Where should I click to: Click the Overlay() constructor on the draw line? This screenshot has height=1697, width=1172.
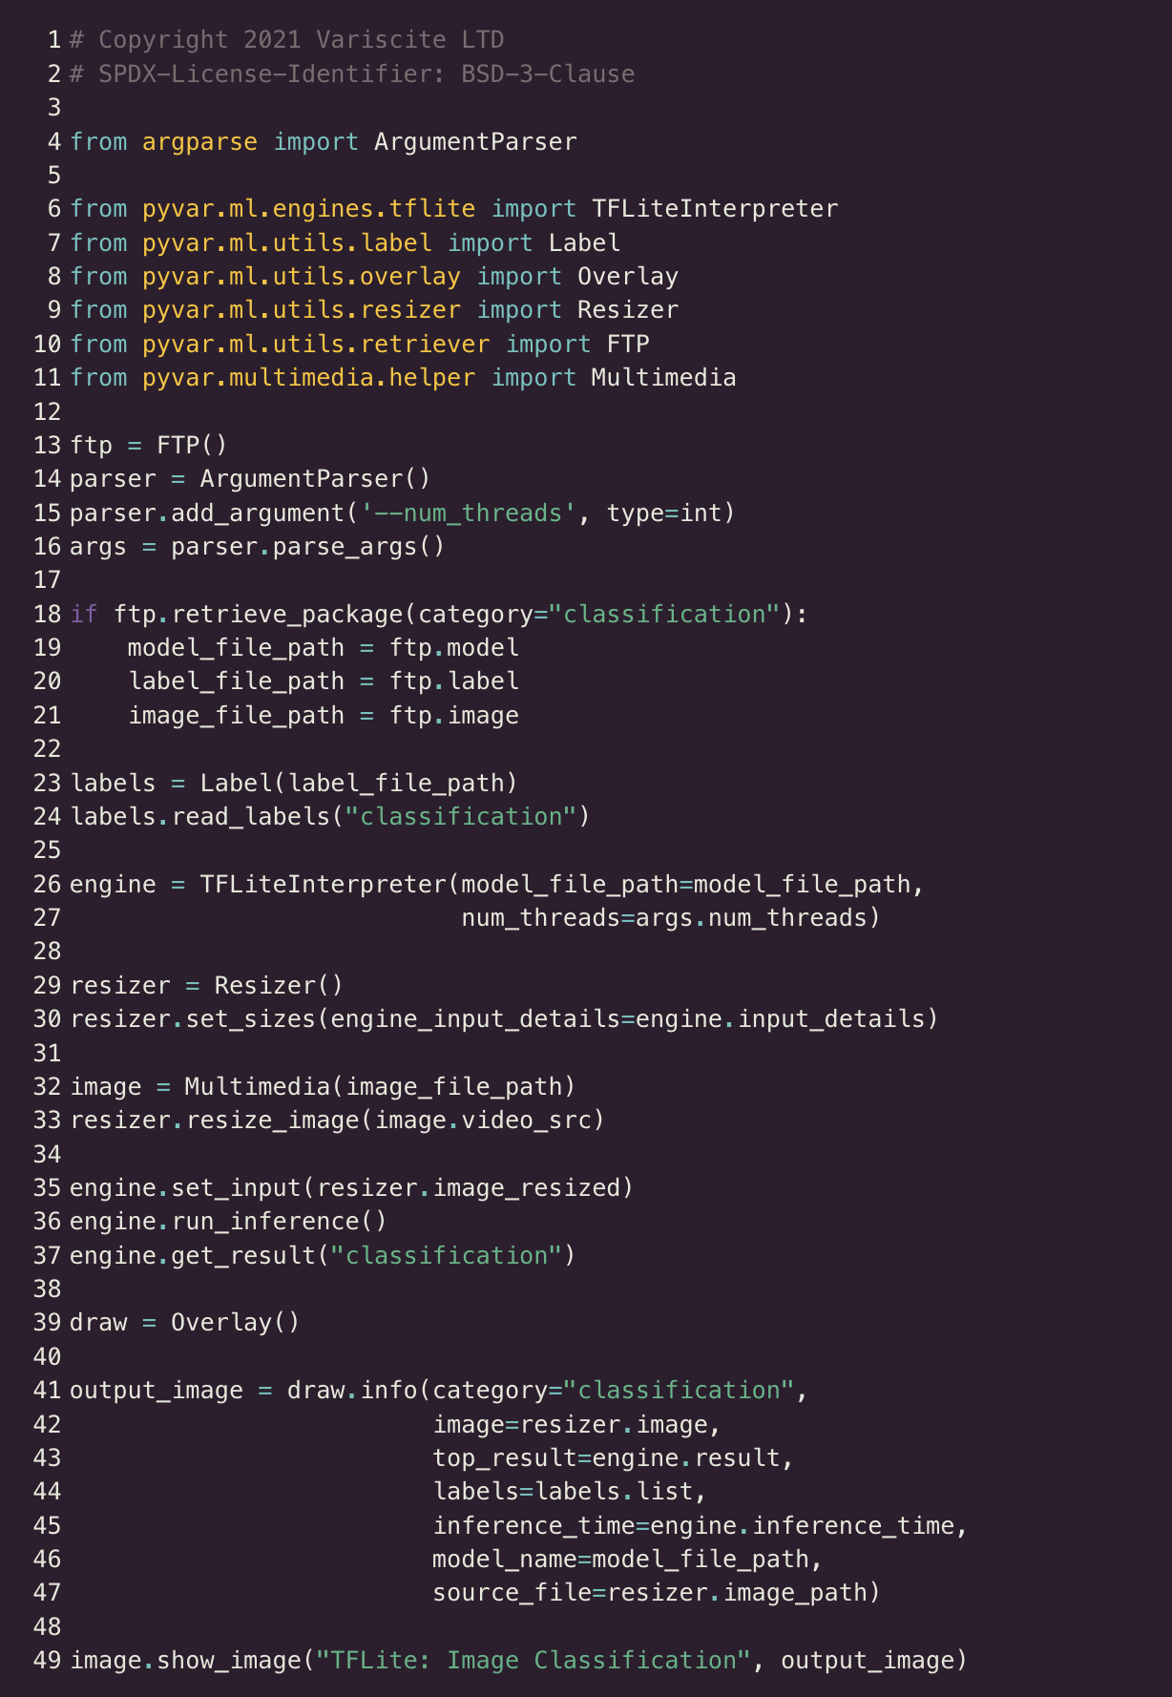tap(235, 1323)
